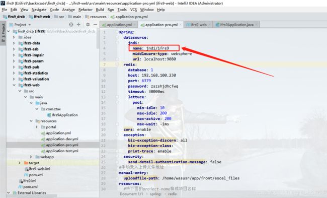Image resolution: width=327 pixels, height=198 pixels.
Task: Select the com.ztax package
Action: pos(51,109)
